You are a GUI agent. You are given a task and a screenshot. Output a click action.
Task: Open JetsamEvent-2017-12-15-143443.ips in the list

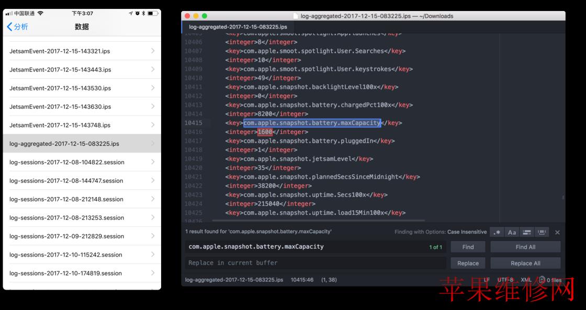82,70
